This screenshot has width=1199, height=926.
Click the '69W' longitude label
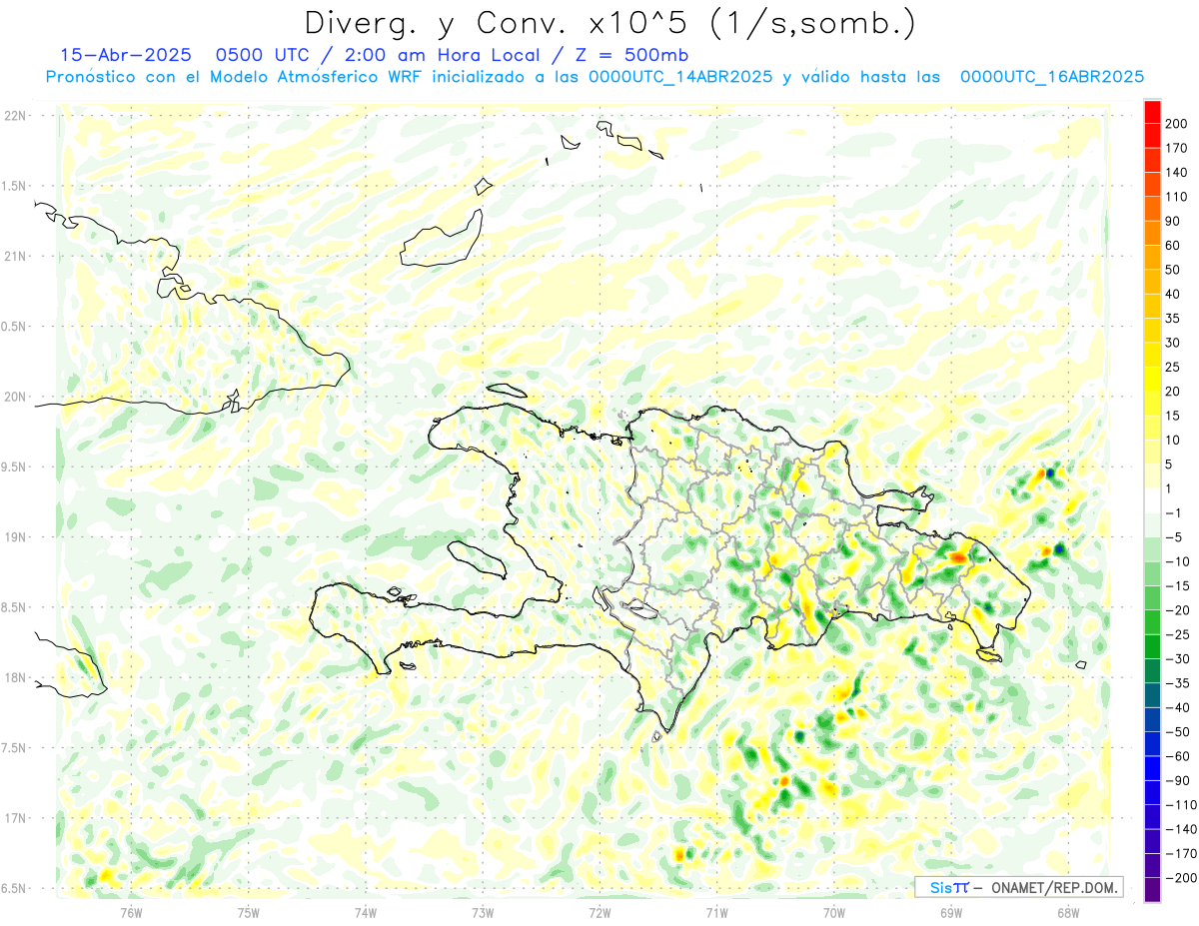pos(950,911)
